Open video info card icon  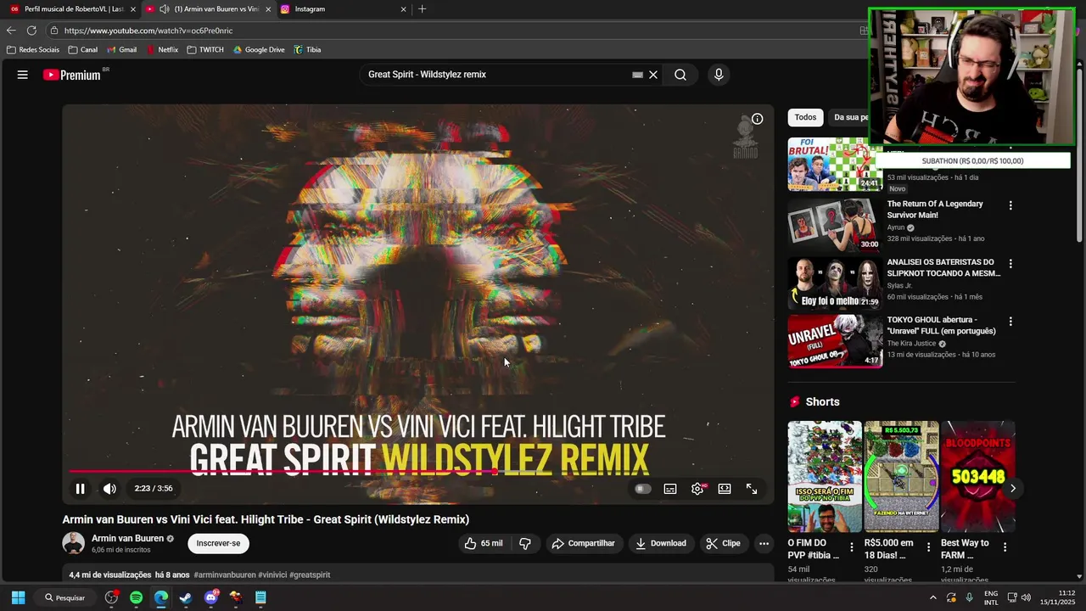[757, 119]
